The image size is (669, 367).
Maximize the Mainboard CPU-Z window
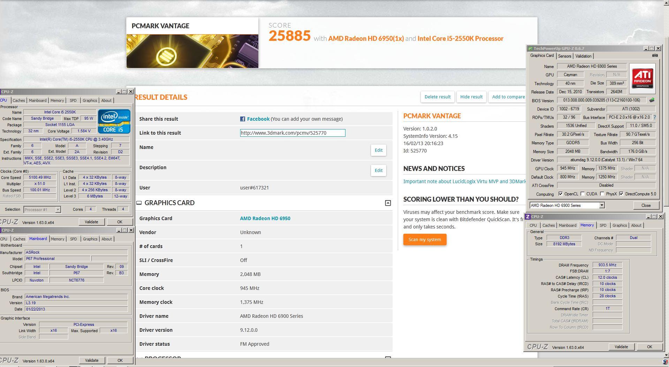pos(124,230)
